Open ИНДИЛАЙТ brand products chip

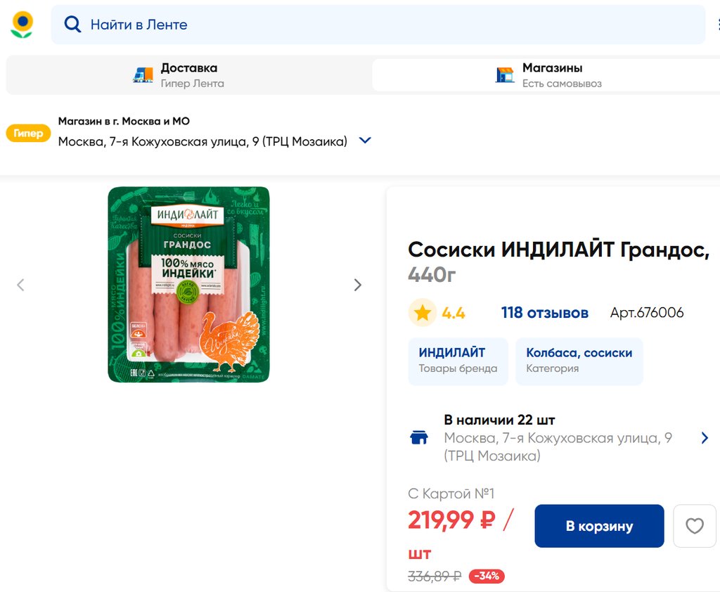[458, 361]
